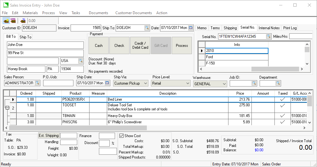This screenshot has width=317, height=167.
Task: Toggle the Show Cost checkbox
Action: pos(122,136)
